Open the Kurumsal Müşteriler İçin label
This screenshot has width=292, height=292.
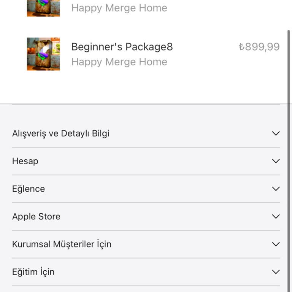(x=62, y=244)
